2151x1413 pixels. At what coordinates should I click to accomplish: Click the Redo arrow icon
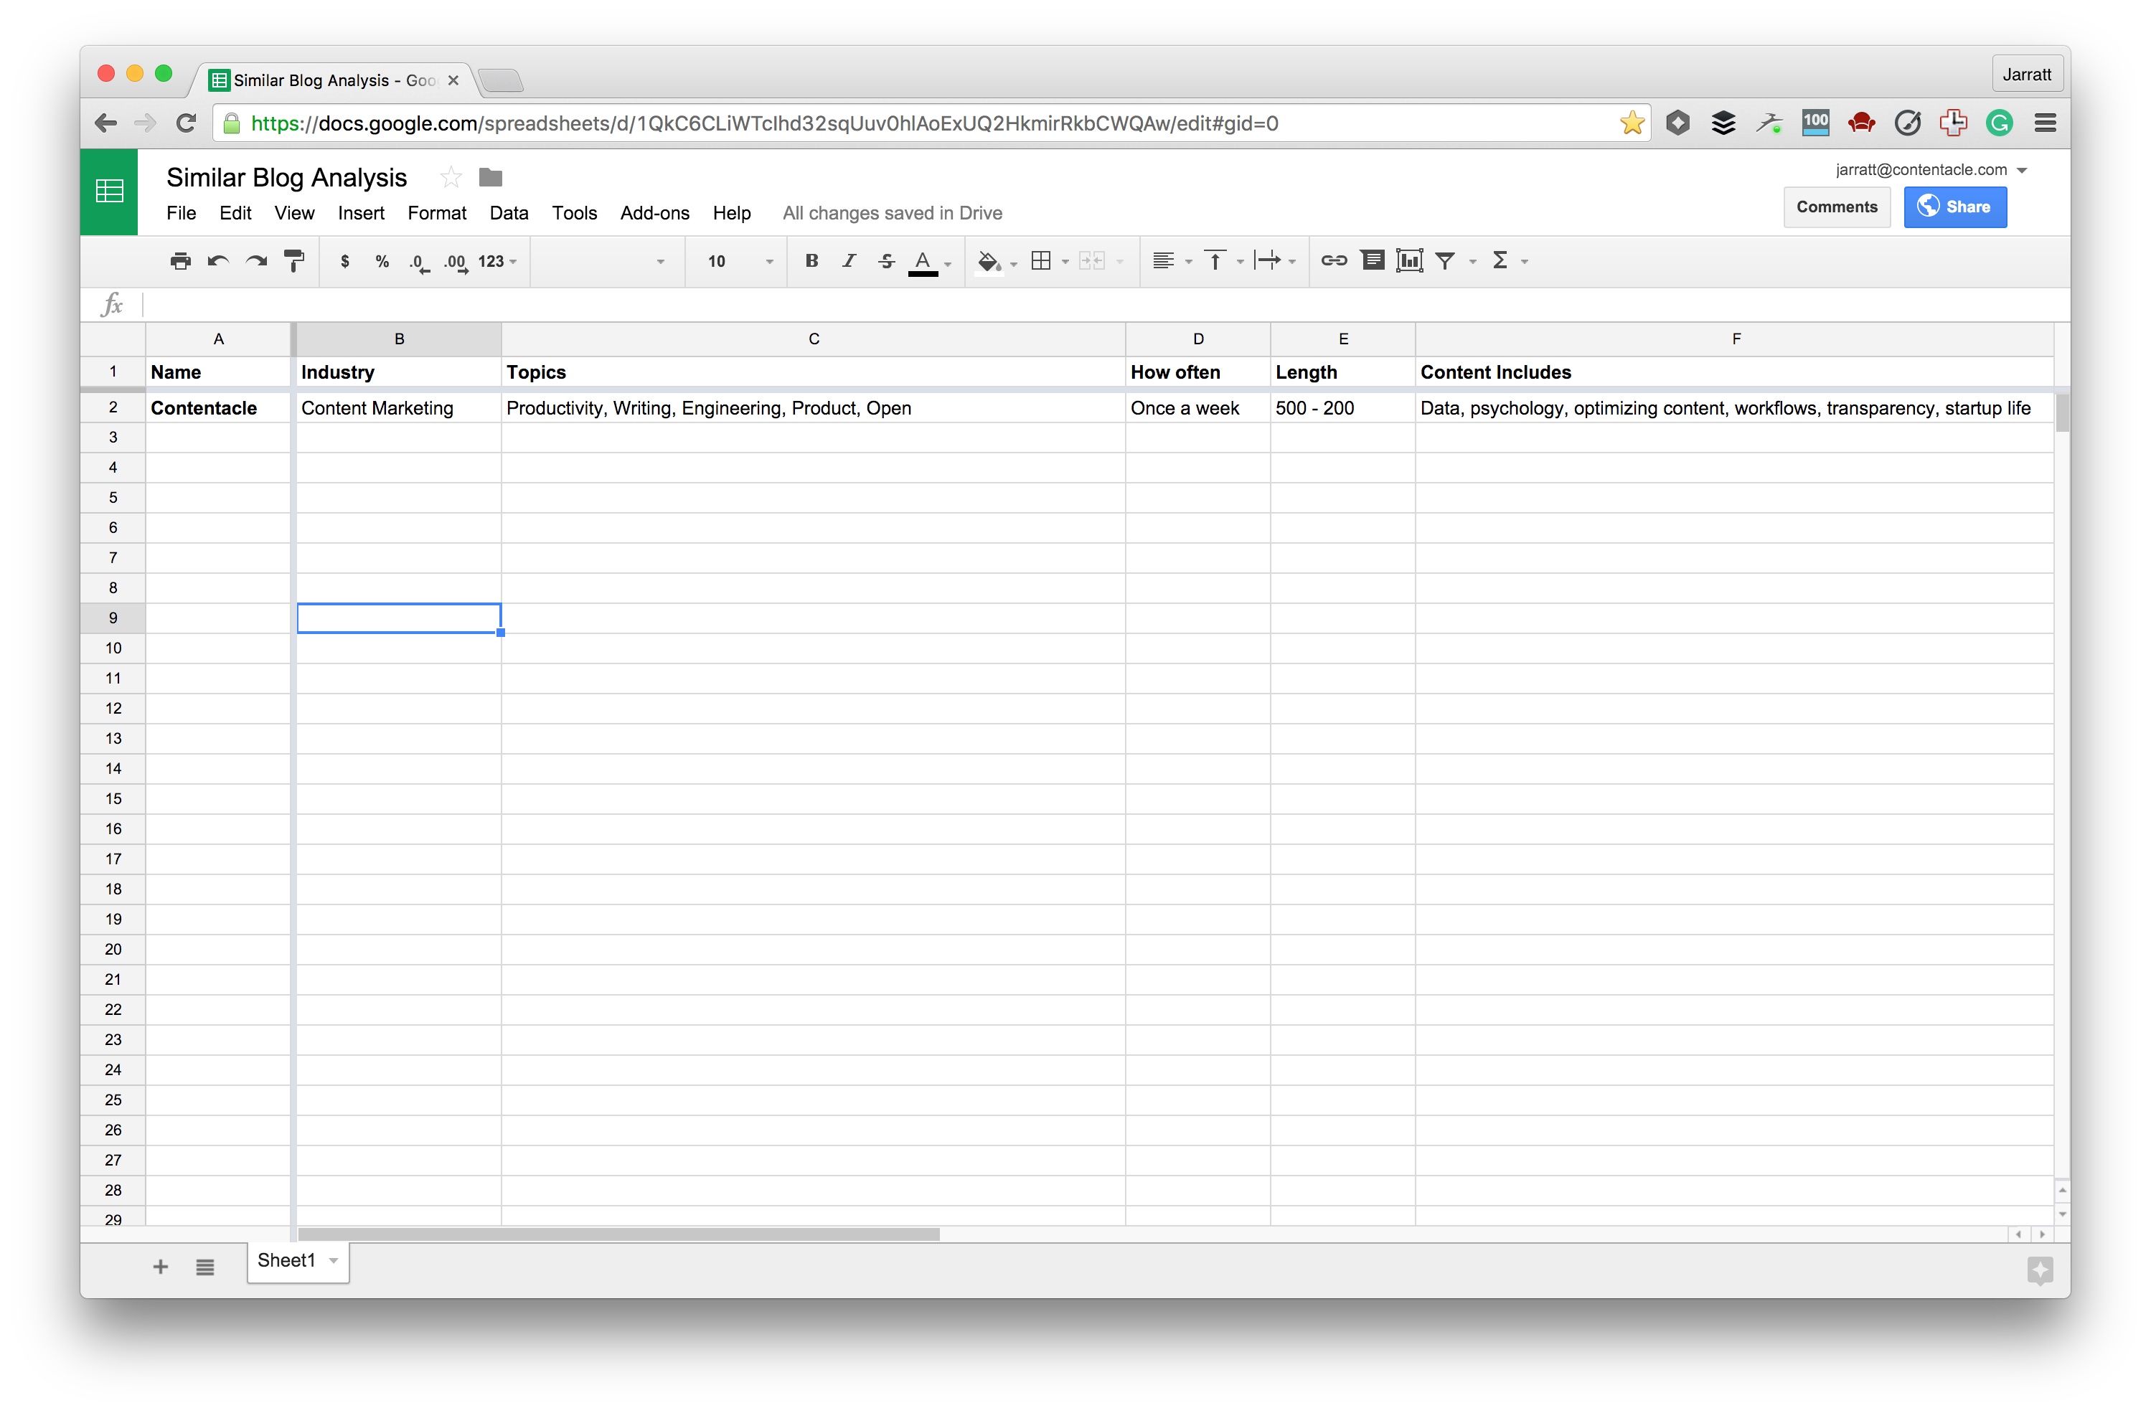click(x=257, y=261)
